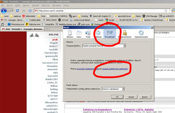Click the Pomoc button in dialog
Screen dimensions: 175x113
click(x=145, y=97)
